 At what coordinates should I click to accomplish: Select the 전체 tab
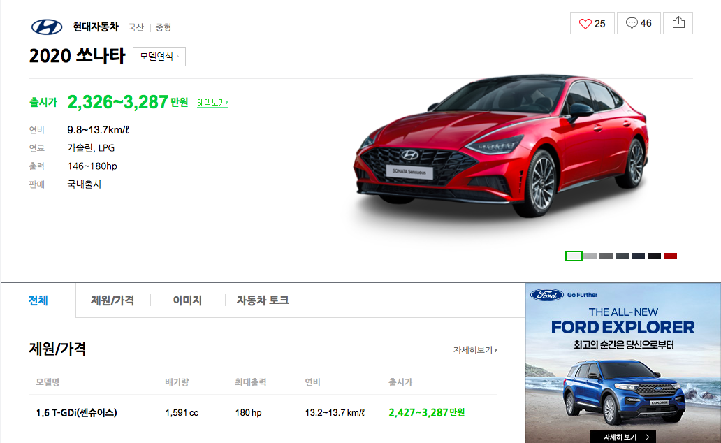[38, 300]
